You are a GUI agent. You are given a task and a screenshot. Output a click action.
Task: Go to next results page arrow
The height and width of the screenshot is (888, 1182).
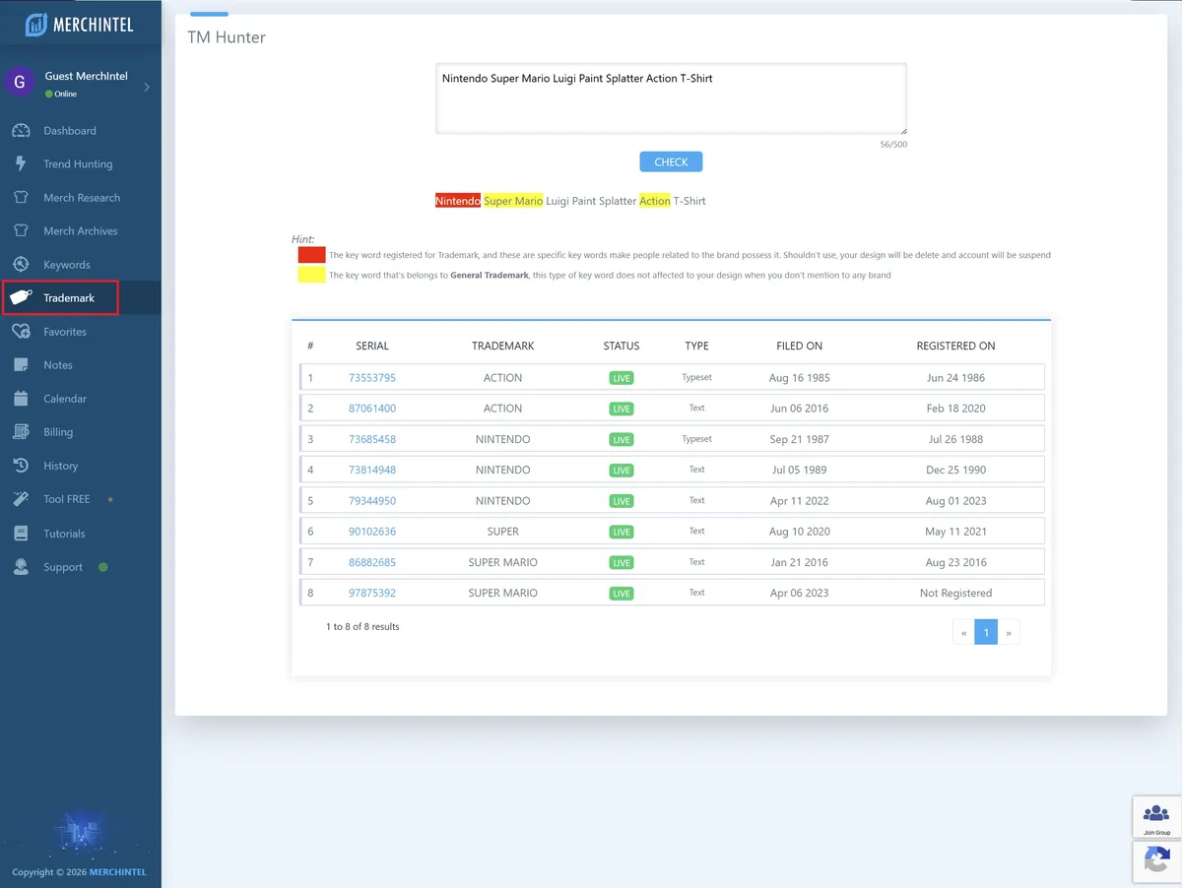point(1009,633)
